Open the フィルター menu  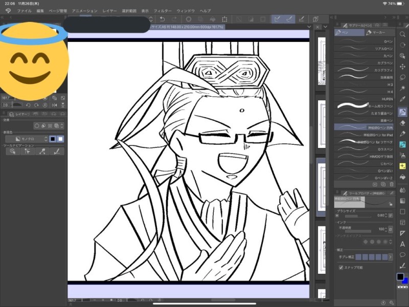(163, 11)
